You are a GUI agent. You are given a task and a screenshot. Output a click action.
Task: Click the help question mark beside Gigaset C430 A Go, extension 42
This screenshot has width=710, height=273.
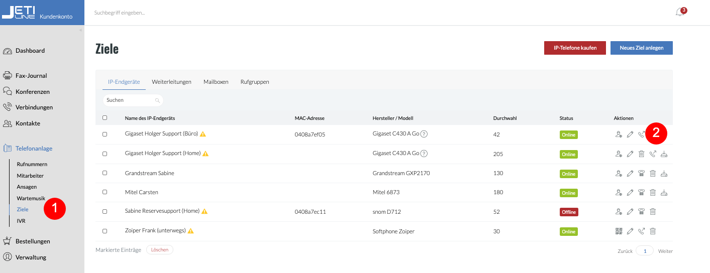point(424,134)
